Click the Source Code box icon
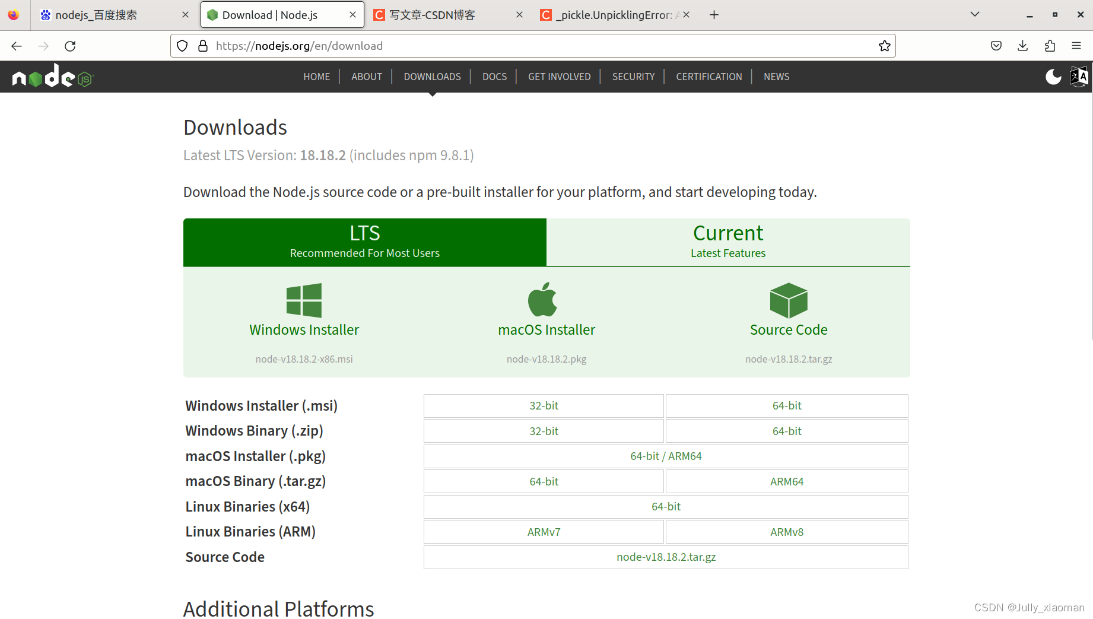The height and width of the screenshot is (619, 1093). (x=788, y=300)
